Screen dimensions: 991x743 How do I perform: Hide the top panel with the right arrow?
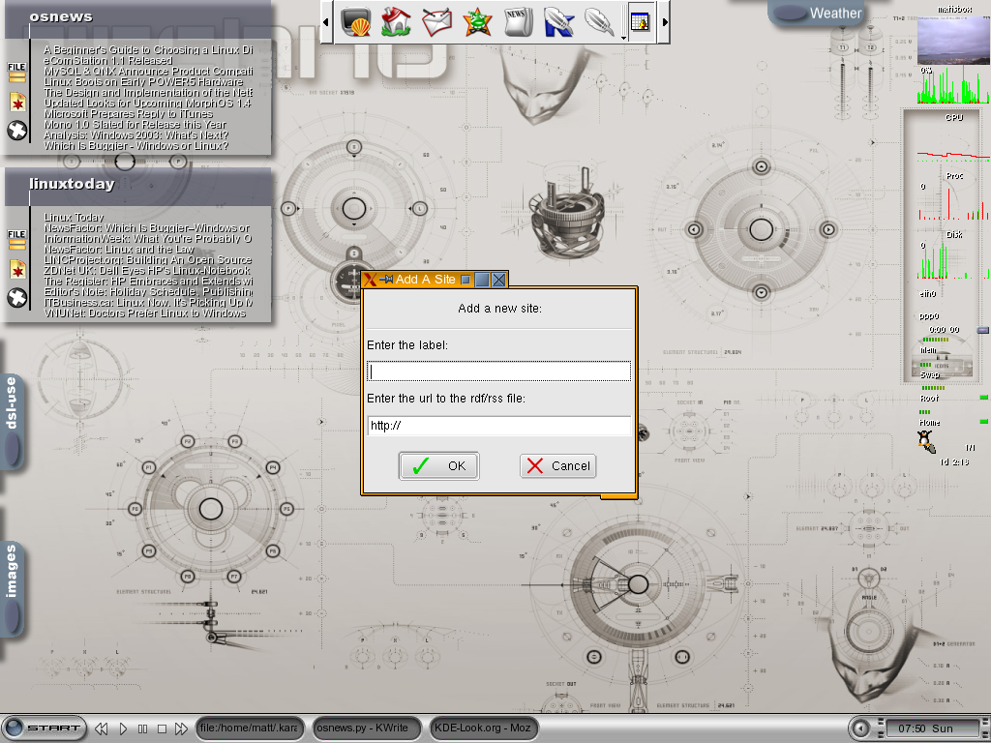[664, 21]
